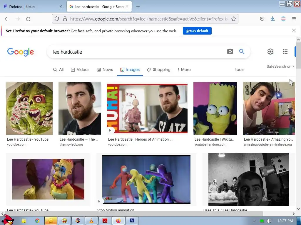
Task: Open the Bart Simpson clay thumbnail
Action: (215, 108)
